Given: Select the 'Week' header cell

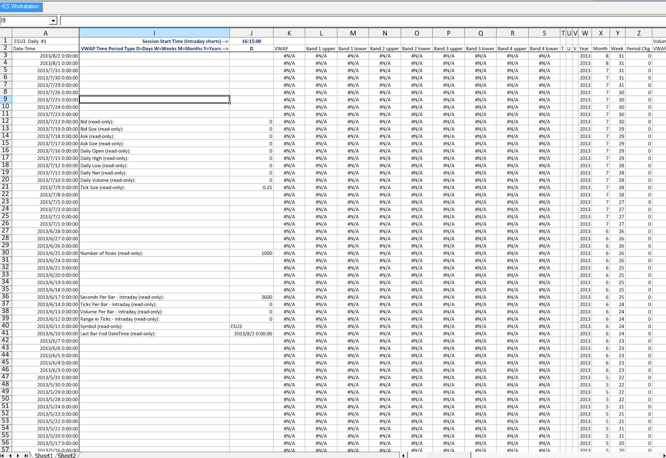Looking at the screenshot, I should 617,49.
